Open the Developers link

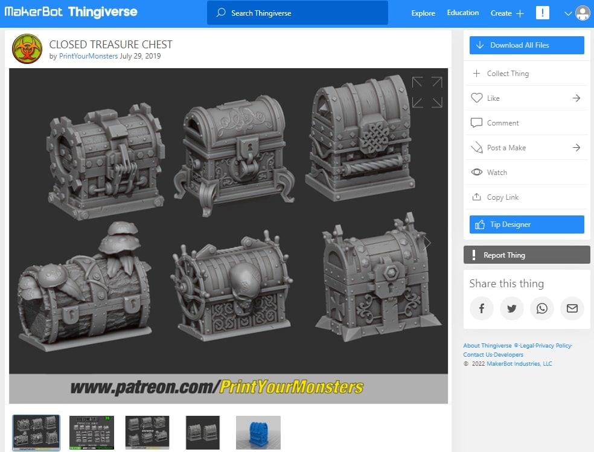508,355
